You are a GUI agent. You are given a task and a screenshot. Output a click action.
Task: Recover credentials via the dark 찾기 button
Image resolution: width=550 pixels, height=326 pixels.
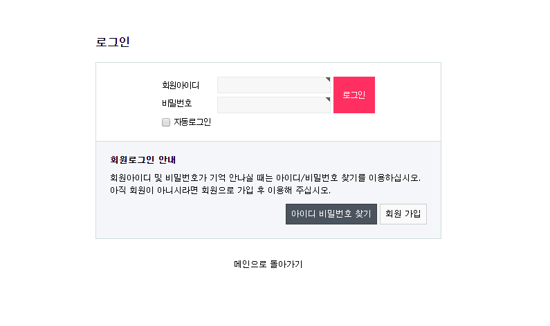[331, 214]
